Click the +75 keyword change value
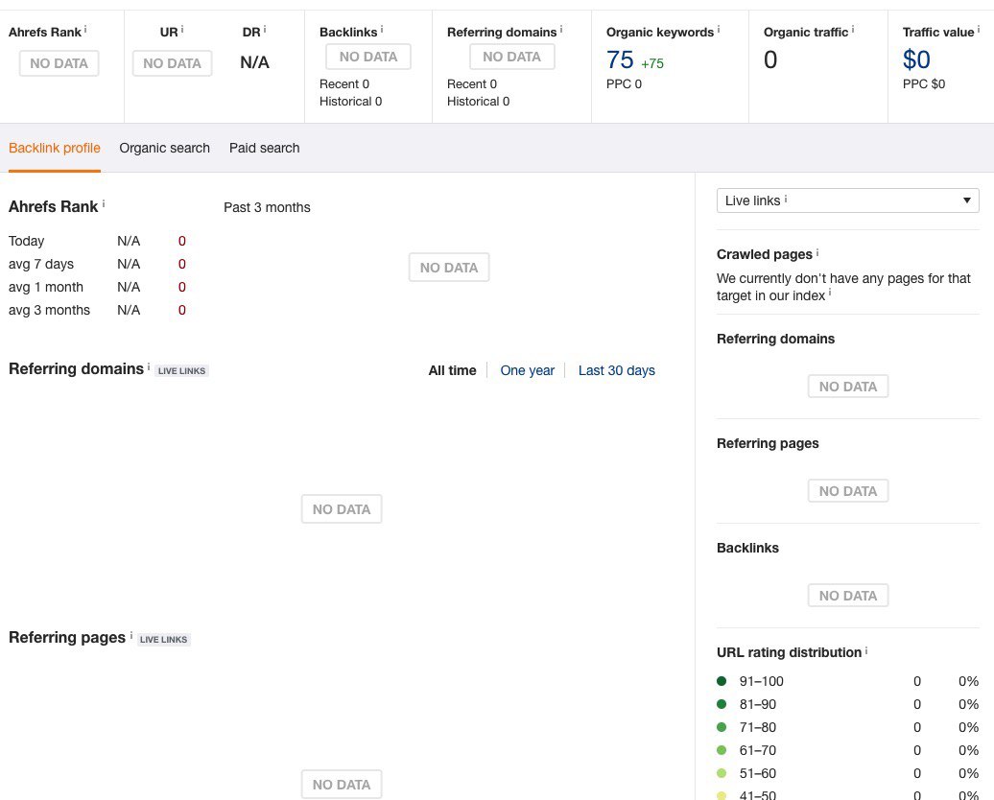The image size is (994, 800). [652, 63]
